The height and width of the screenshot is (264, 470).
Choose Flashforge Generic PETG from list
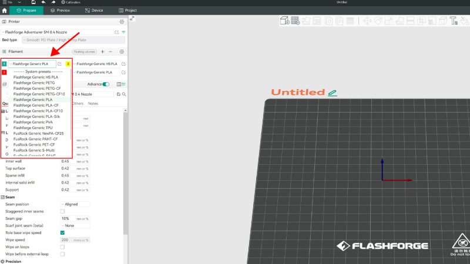tap(34, 83)
